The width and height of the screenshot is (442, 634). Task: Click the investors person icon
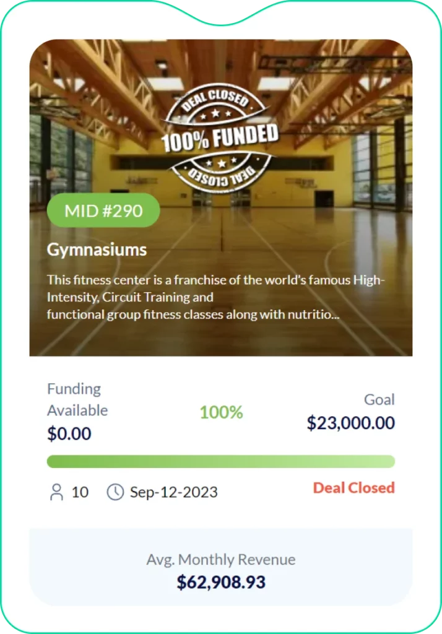click(56, 493)
